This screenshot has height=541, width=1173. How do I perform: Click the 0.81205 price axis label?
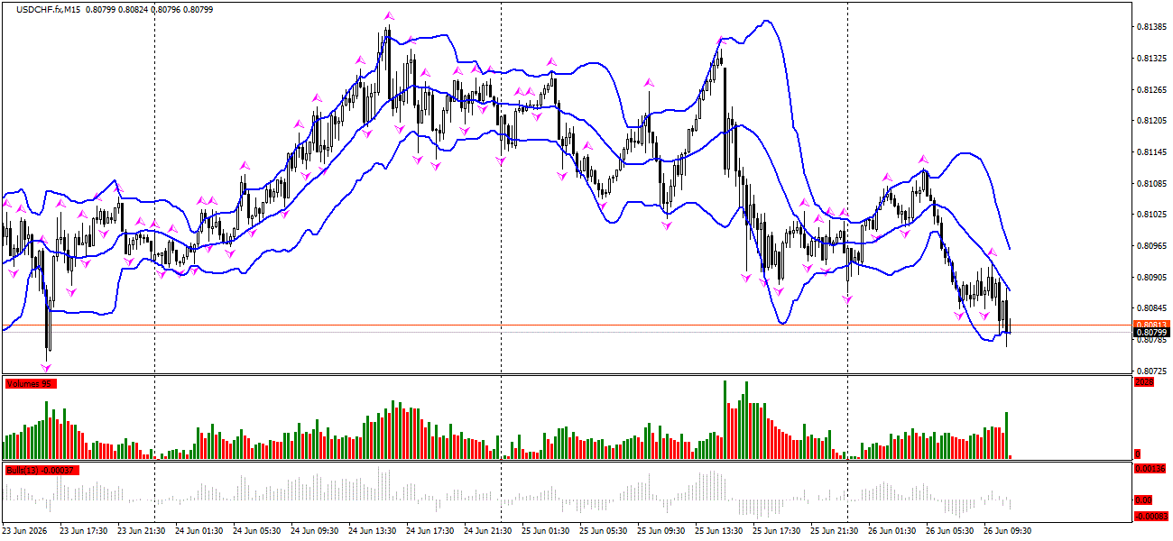[x=1150, y=121]
